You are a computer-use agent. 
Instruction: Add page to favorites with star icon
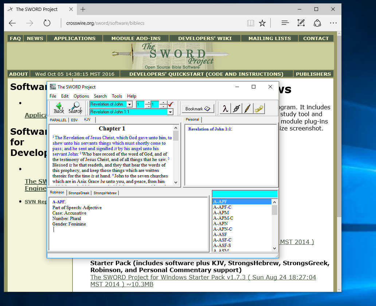[262, 23]
